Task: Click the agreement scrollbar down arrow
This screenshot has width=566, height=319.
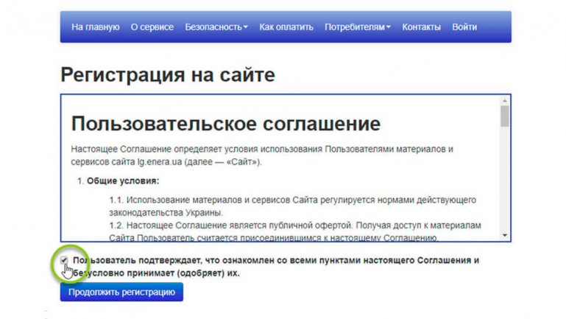Action: coord(505,235)
